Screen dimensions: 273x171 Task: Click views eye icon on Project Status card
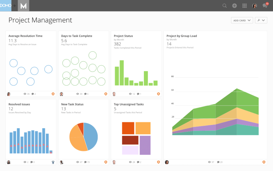[130, 94]
